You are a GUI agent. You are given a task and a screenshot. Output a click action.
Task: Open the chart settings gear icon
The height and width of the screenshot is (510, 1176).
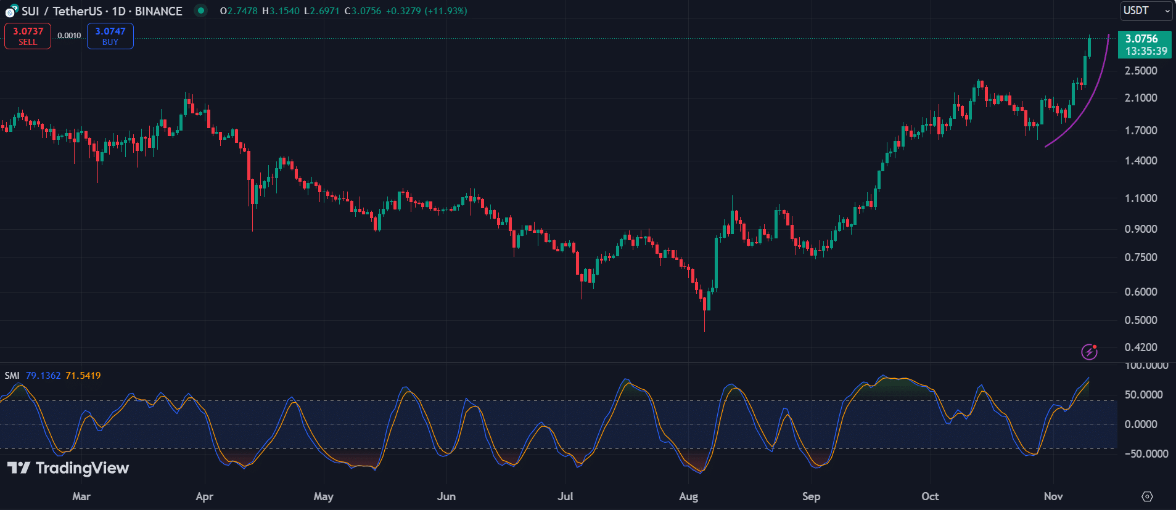click(x=1147, y=496)
